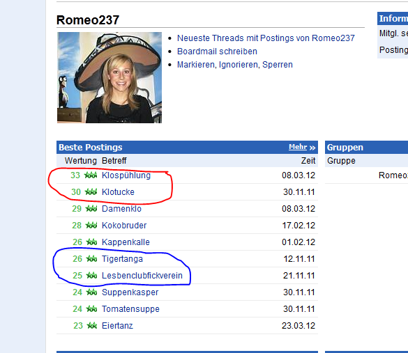This screenshot has width=408, height=353.
Task: Open the Tomatensuppe posting
Action: (x=130, y=309)
